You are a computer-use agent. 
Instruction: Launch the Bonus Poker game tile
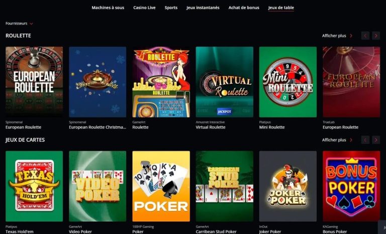point(351,186)
